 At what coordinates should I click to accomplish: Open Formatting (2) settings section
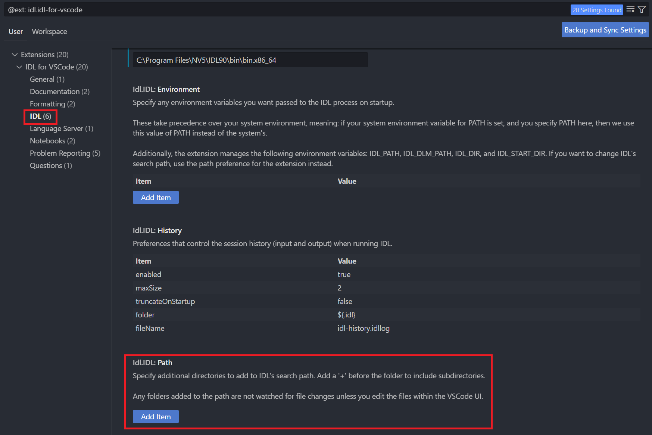point(52,104)
